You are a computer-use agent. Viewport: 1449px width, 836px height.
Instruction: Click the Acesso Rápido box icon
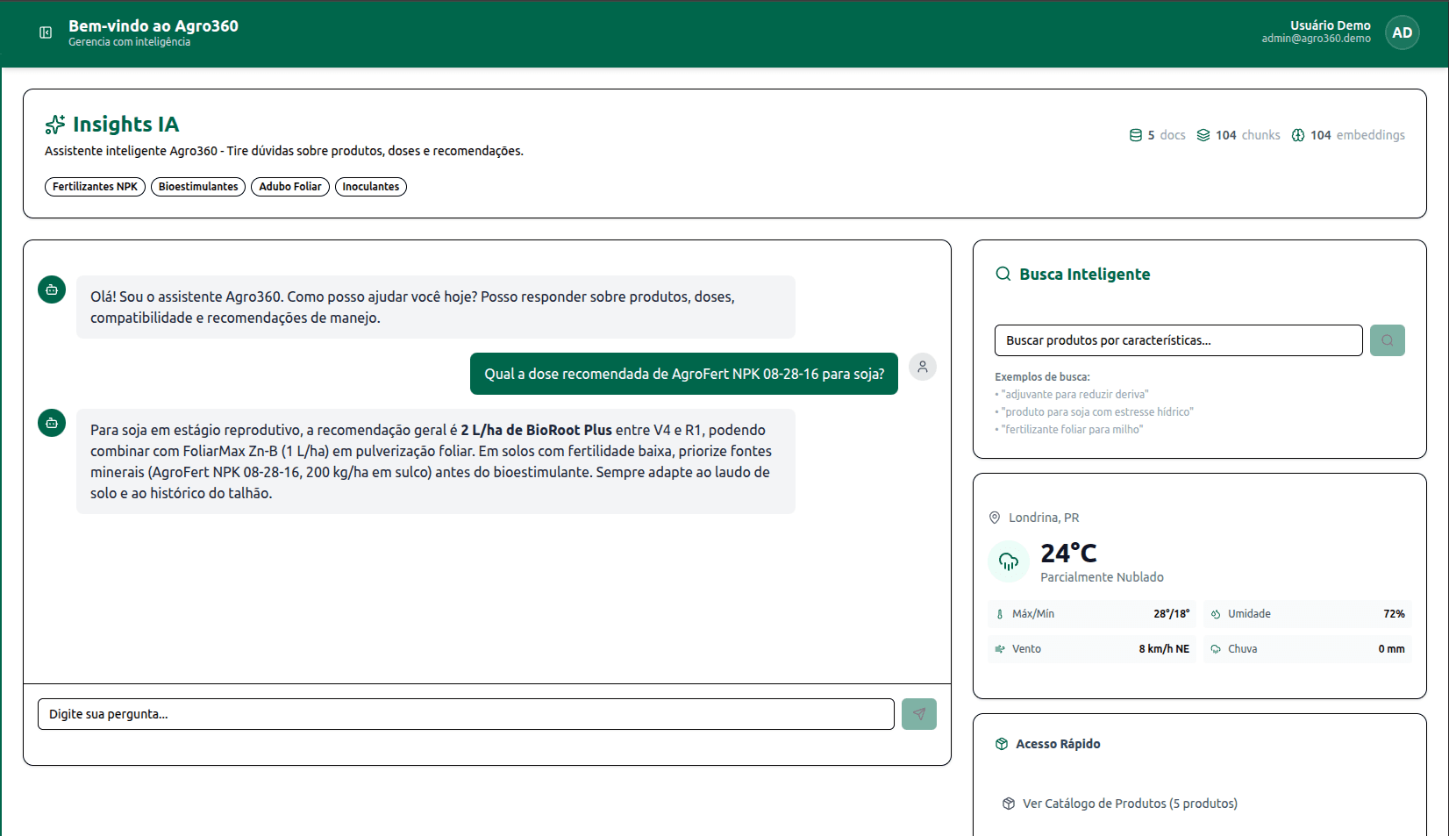click(x=1002, y=744)
